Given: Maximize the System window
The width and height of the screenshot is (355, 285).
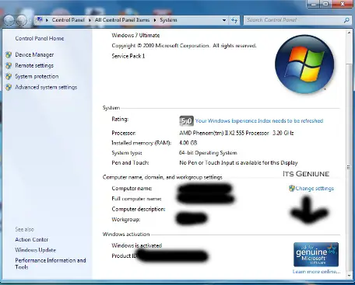Looking at the screenshot, I should coord(326,4).
